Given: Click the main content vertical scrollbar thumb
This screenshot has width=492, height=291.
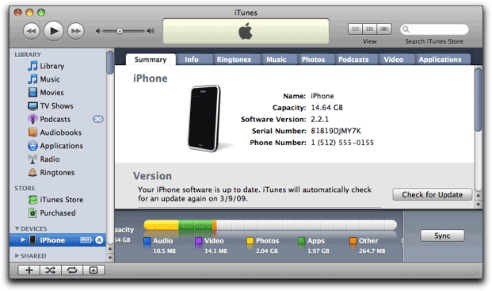Looking at the screenshot, I should click(478, 100).
